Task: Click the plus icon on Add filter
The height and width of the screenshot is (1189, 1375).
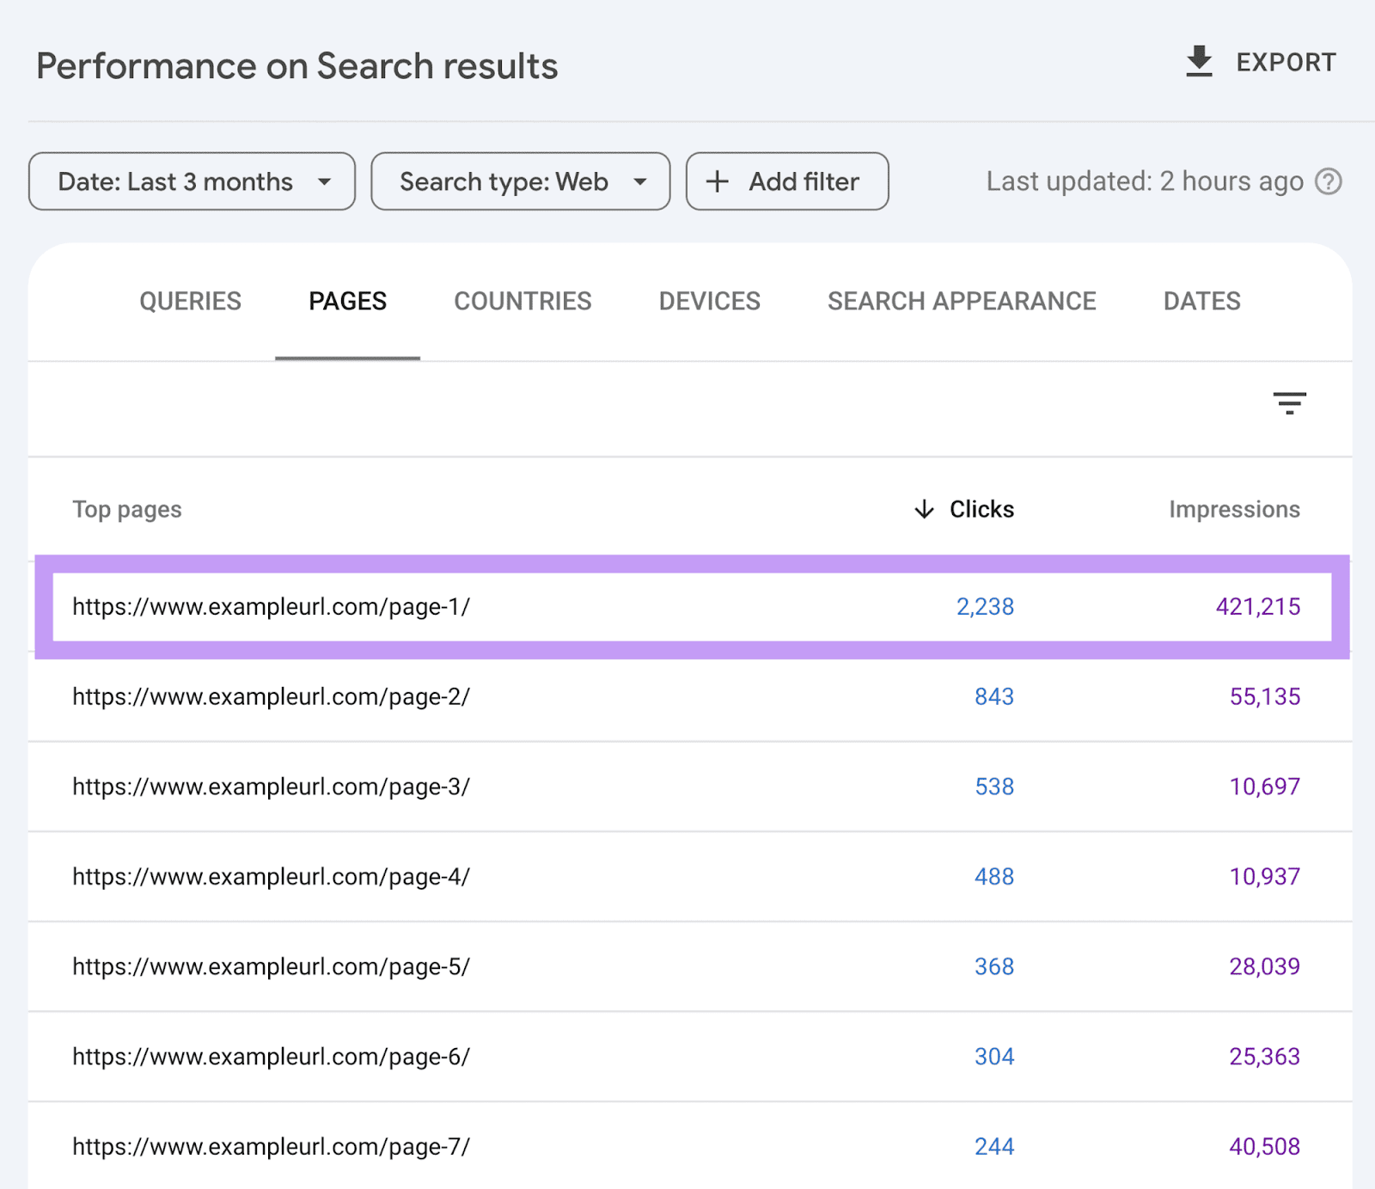Action: (x=717, y=181)
